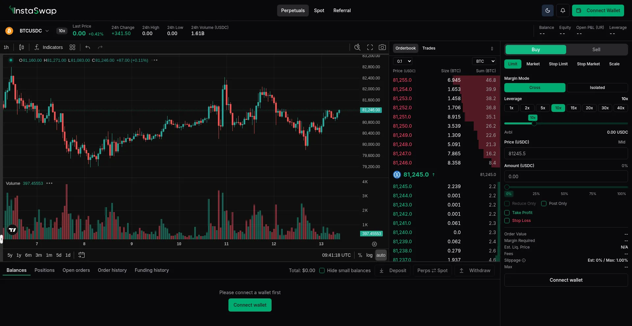Toggle auto scale on chart
This screenshot has width=632, height=326.
click(x=381, y=255)
